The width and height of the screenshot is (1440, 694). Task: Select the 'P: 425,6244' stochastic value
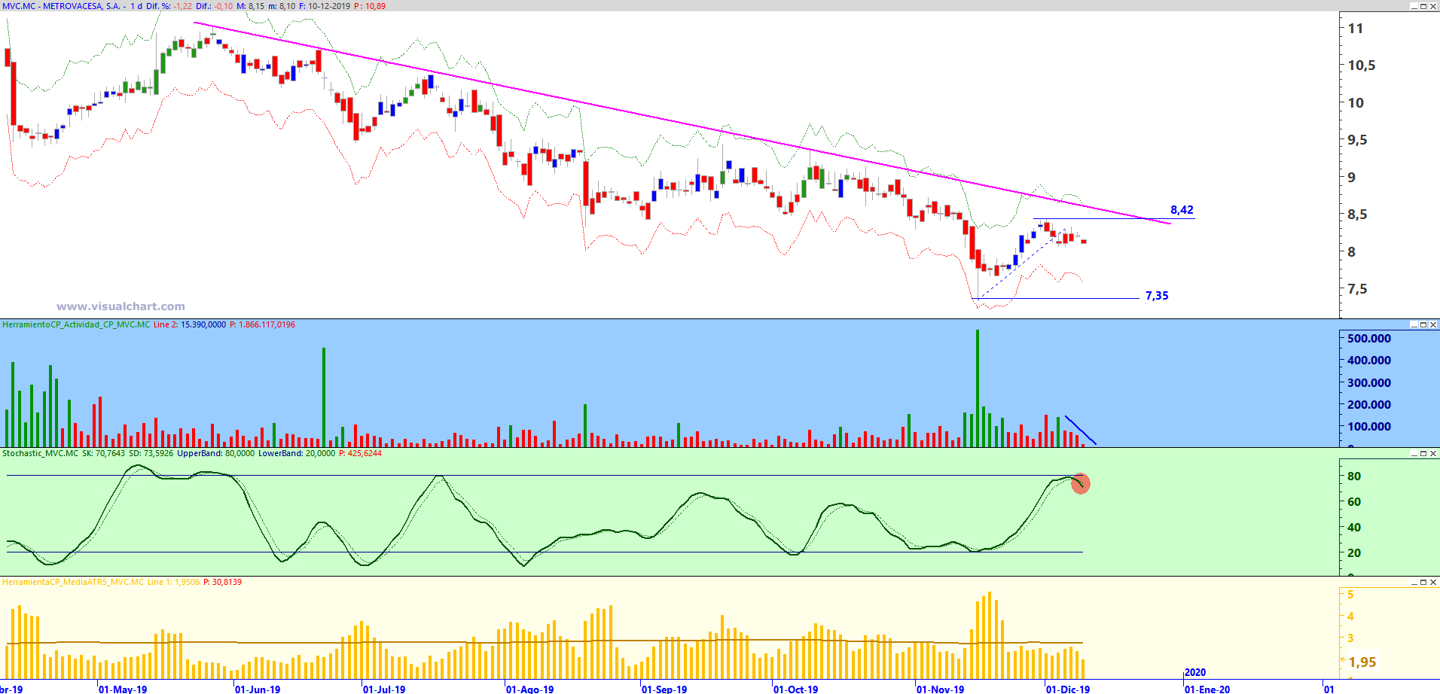[360, 453]
